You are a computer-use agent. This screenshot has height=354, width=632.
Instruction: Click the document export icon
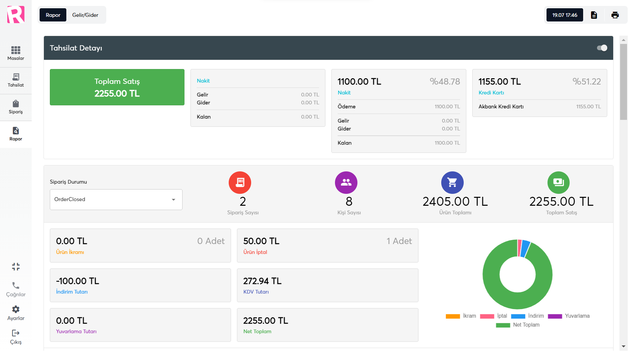pyautogui.click(x=594, y=15)
